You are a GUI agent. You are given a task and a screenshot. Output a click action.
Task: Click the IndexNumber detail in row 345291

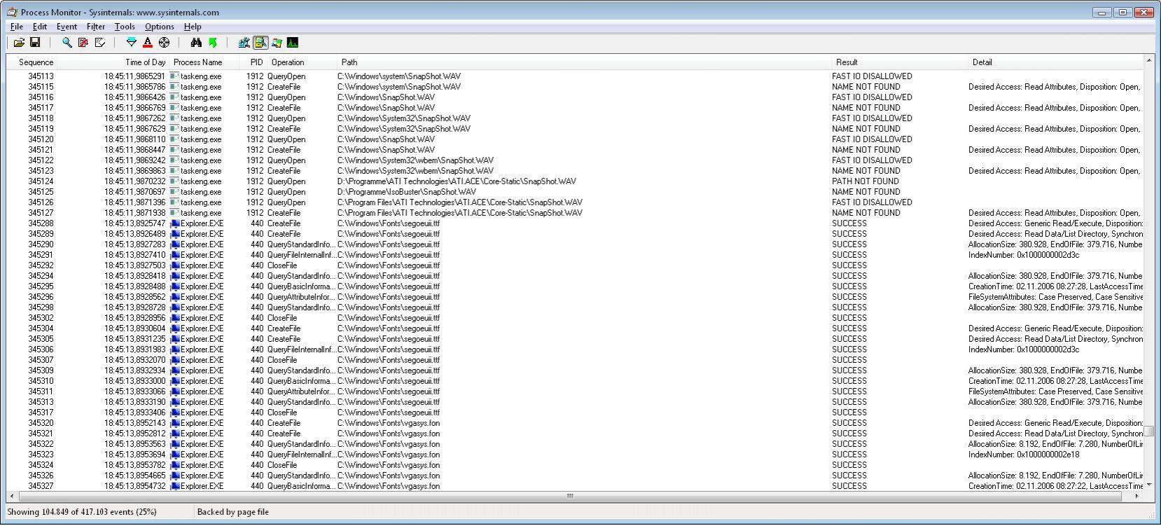(1024, 255)
